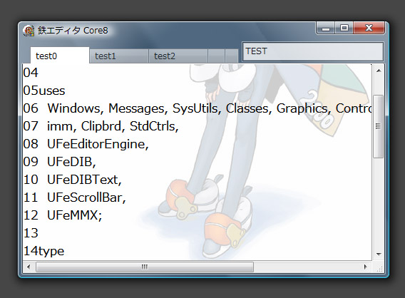Click the 05uses line in editor
The height and width of the screenshot is (298, 405).
click(x=44, y=91)
